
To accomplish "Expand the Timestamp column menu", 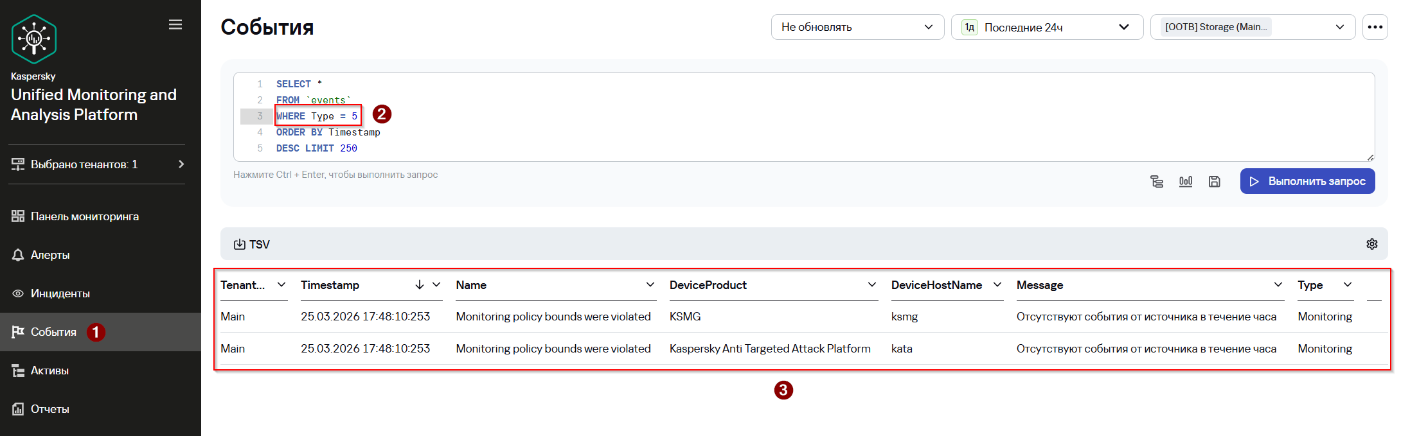I will coord(436,284).
